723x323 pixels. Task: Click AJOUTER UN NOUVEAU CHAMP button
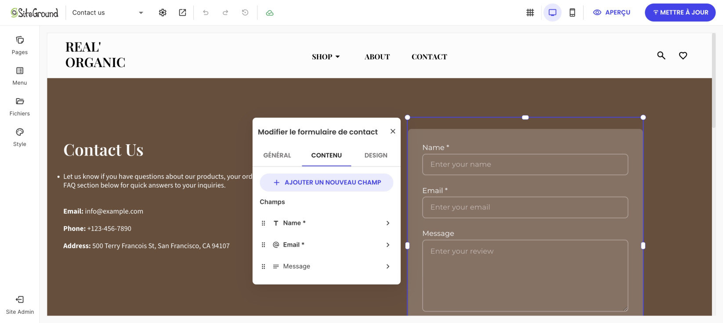326,182
